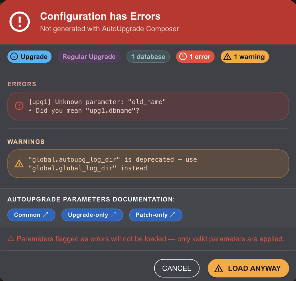Screen dimensions: 296x281
Task: Click the deprecated autoupg_log_dir warning text
Action: (113, 164)
